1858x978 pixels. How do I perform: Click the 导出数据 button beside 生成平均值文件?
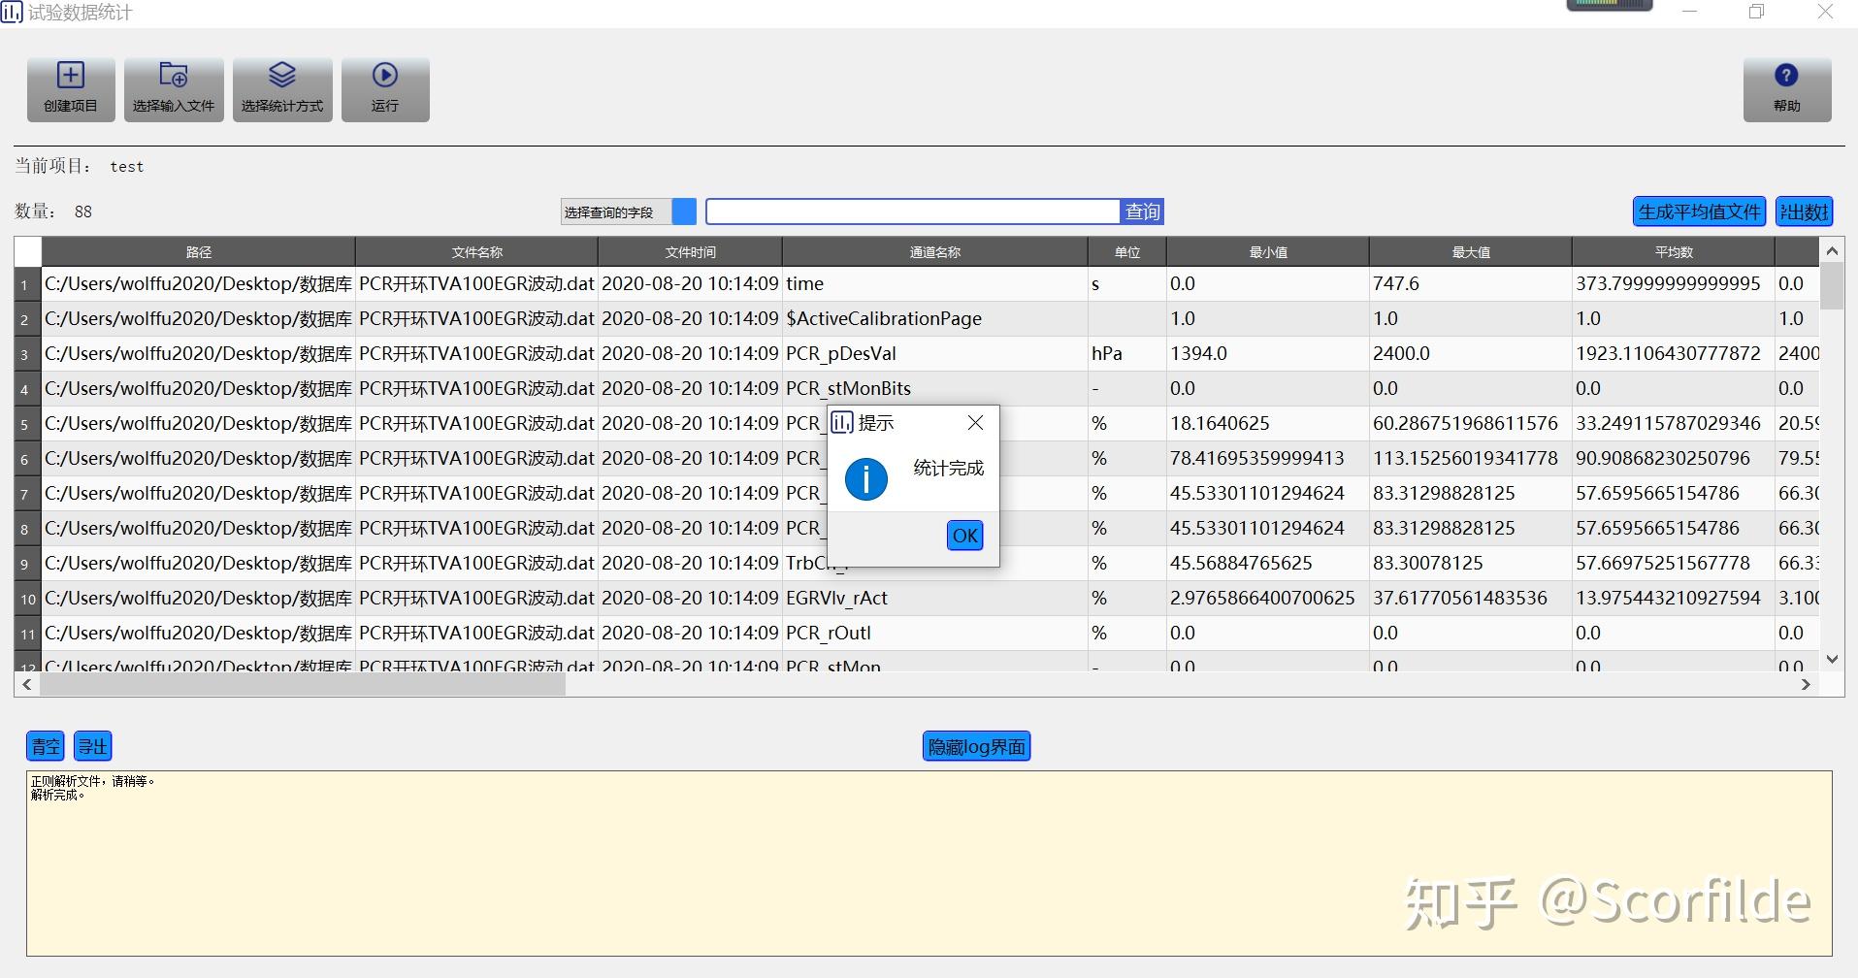1804,212
